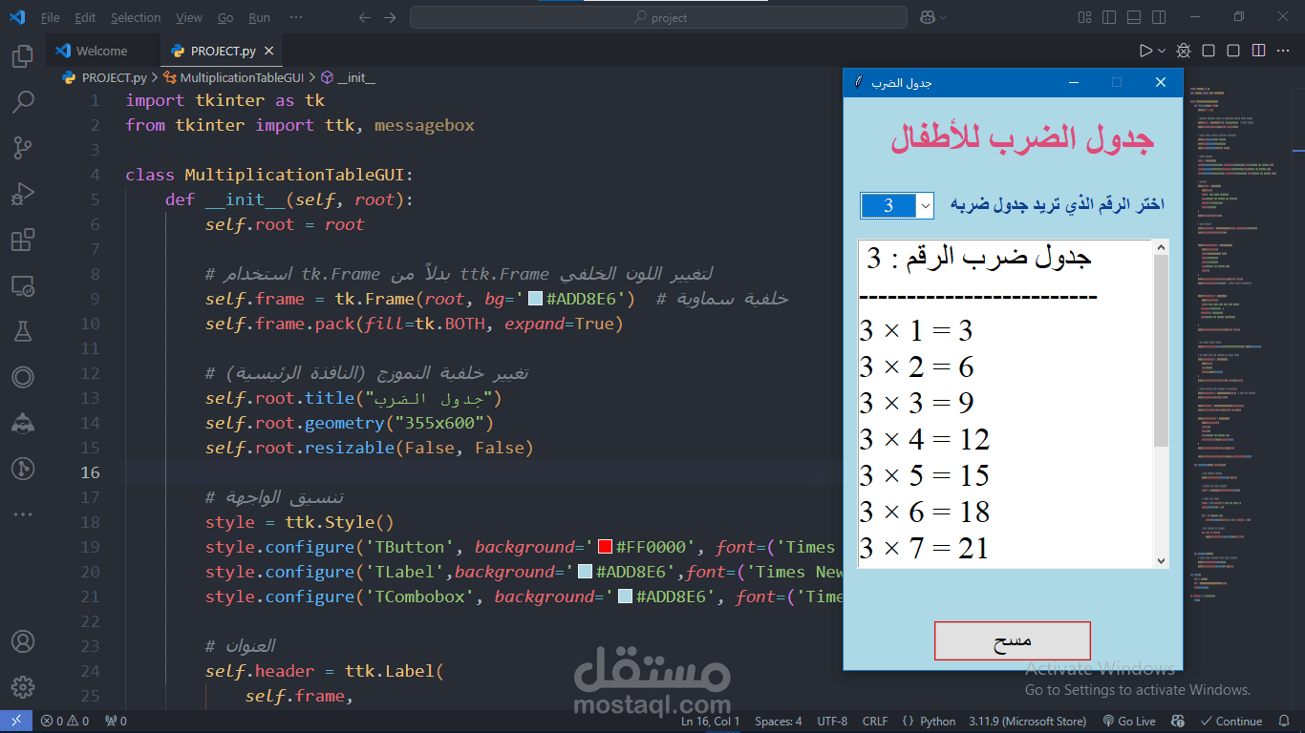Open the run options dropdown arrow

click(x=1162, y=51)
